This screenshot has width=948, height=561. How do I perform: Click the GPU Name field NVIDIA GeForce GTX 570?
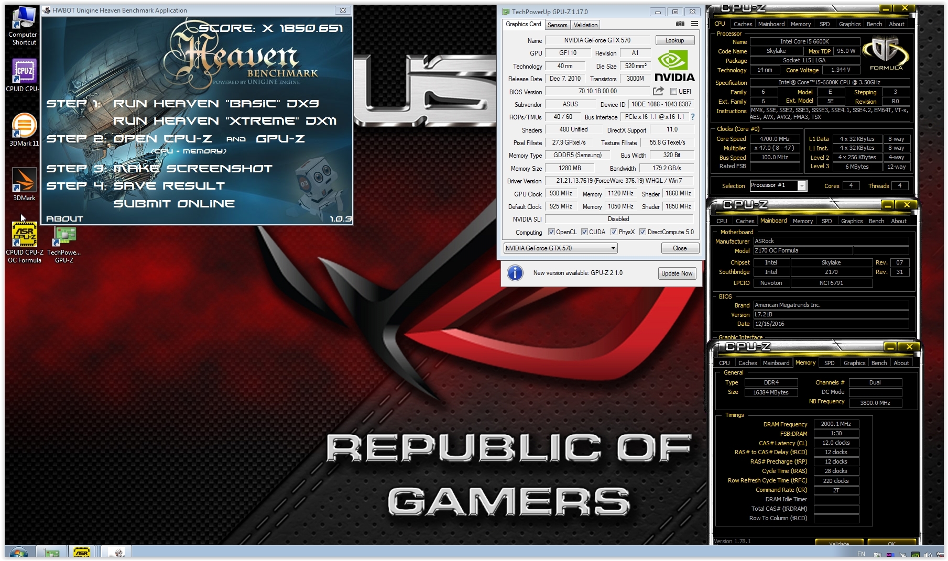pos(597,40)
